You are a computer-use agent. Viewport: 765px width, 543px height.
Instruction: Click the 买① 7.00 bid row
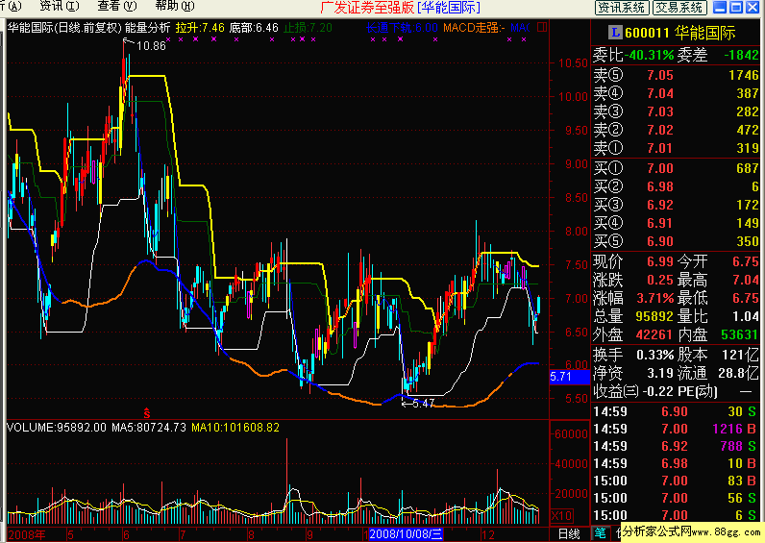coord(676,168)
